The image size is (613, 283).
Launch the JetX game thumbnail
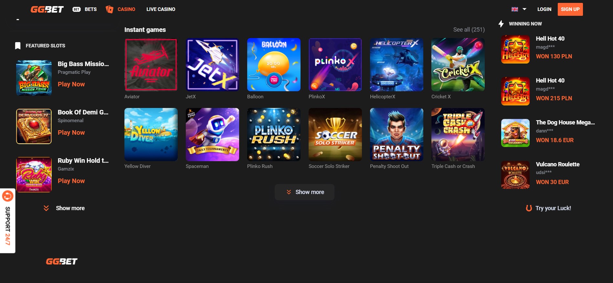[x=213, y=65]
